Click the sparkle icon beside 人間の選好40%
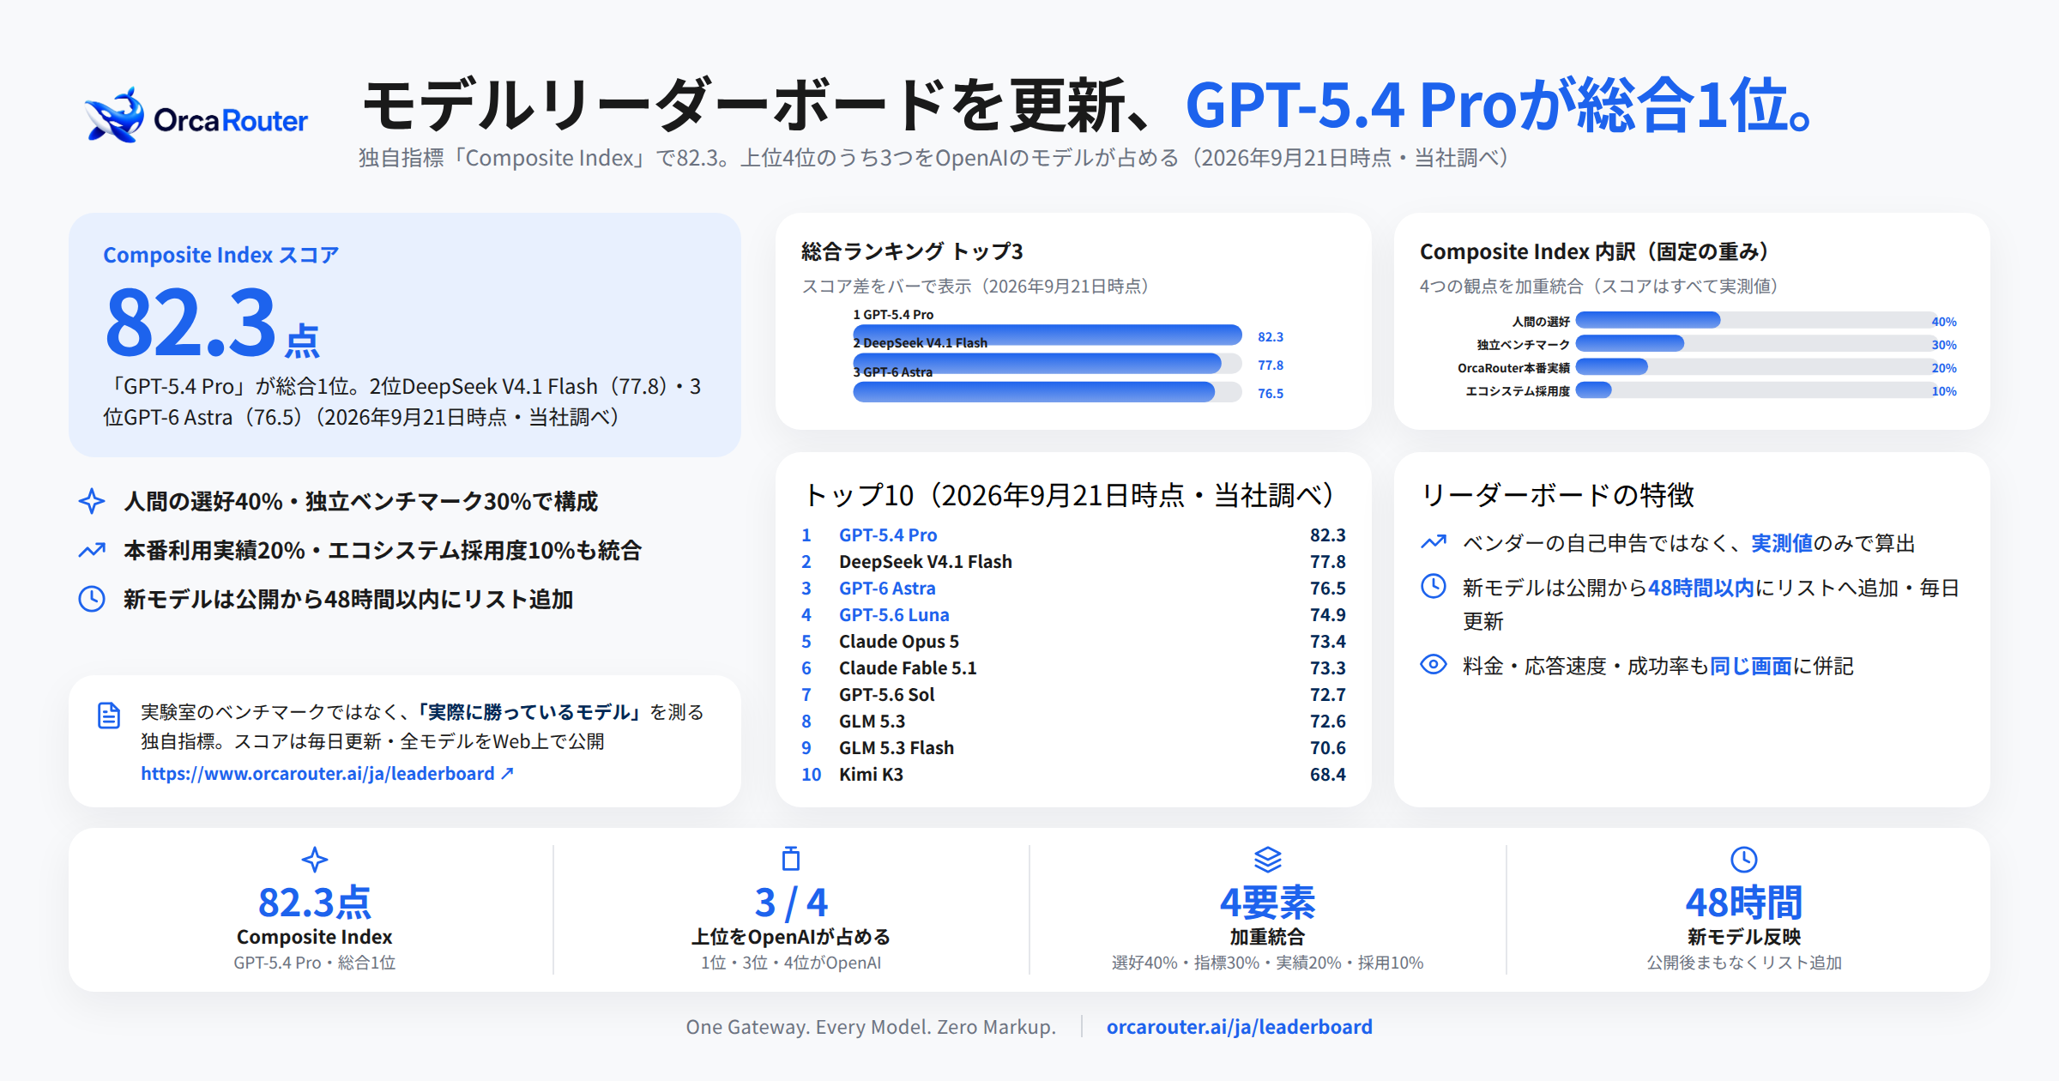The width and height of the screenshot is (2059, 1081). point(92,501)
